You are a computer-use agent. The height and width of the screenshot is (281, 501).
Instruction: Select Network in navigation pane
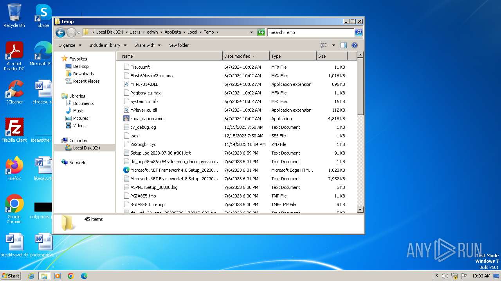point(77,163)
